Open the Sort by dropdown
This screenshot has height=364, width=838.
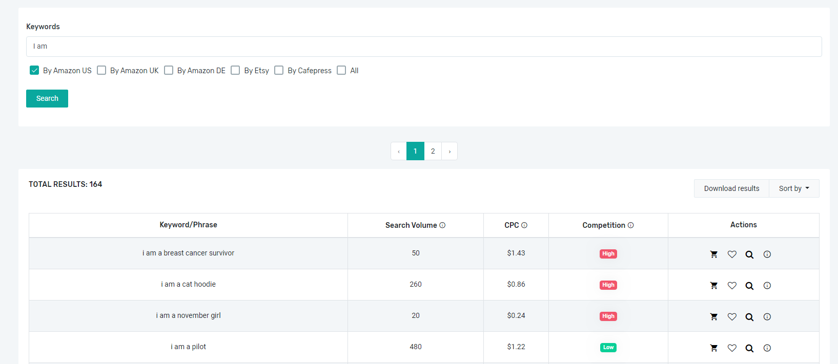click(x=793, y=188)
